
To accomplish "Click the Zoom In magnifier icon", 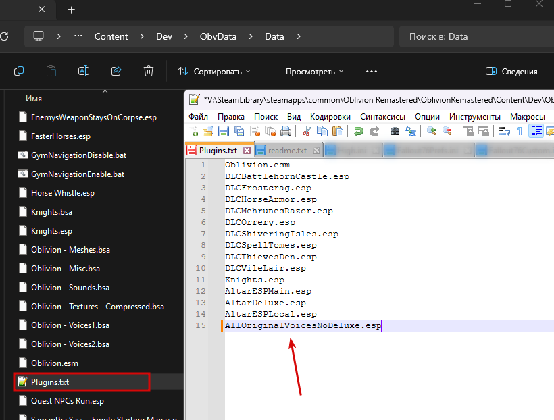I will 431,131.
